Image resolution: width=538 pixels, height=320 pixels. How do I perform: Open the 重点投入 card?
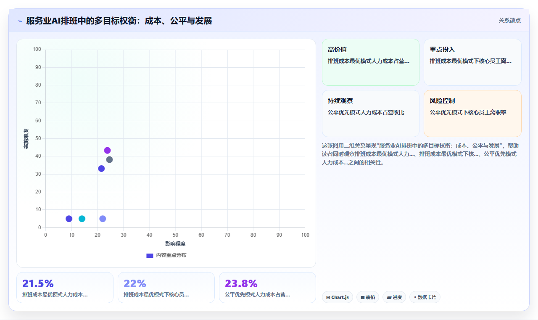(x=472, y=62)
